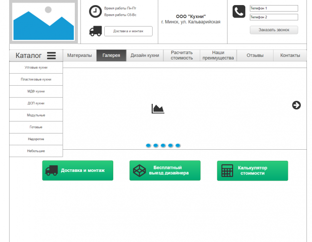Select Небольшие catalog item
Viewport: 312px width, 242px height.
(36, 151)
